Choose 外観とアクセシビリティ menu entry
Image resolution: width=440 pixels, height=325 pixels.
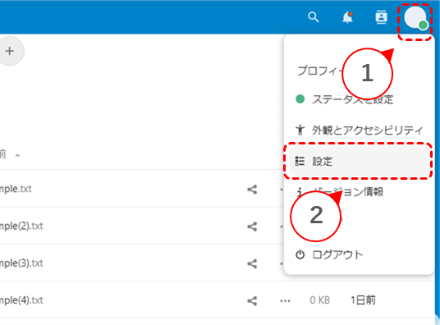click(x=360, y=130)
